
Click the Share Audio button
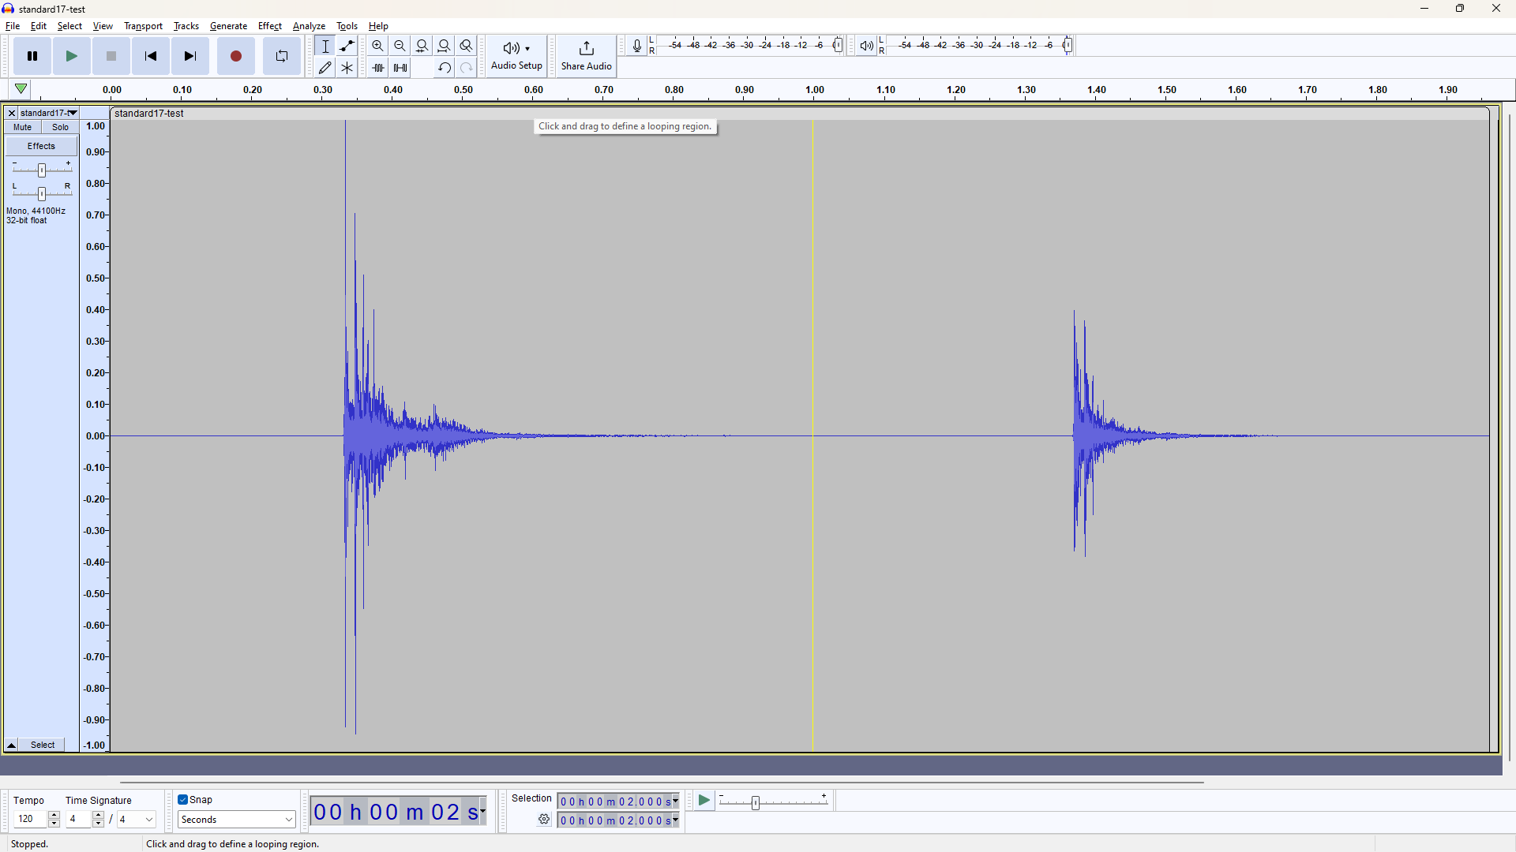click(x=587, y=56)
